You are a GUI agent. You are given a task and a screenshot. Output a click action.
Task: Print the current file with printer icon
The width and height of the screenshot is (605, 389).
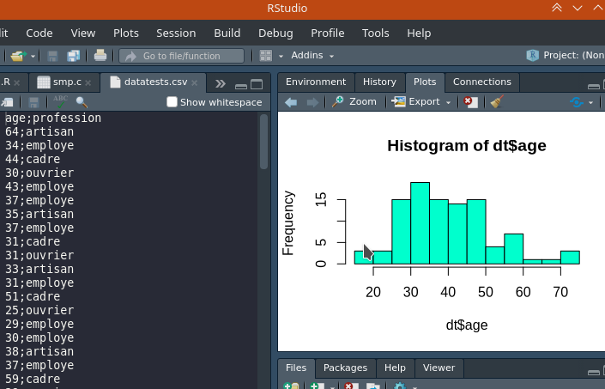tap(100, 56)
